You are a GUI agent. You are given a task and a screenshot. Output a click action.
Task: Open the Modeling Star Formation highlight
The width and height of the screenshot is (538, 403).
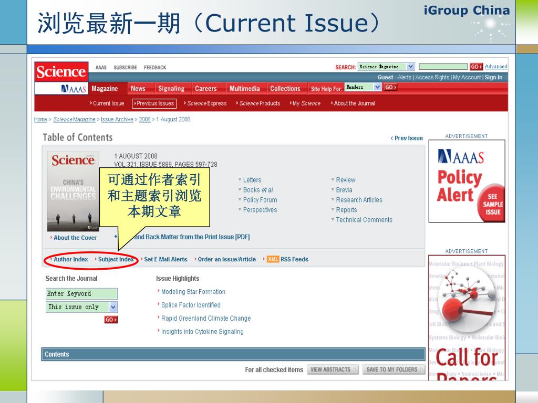point(193,292)
